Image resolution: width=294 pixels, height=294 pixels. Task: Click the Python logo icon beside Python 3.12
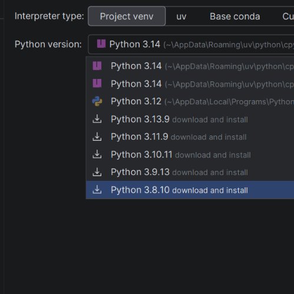tap(97, 101)
